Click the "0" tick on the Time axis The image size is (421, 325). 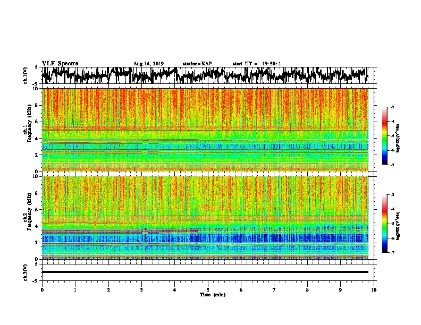click(x=42, y=290)
